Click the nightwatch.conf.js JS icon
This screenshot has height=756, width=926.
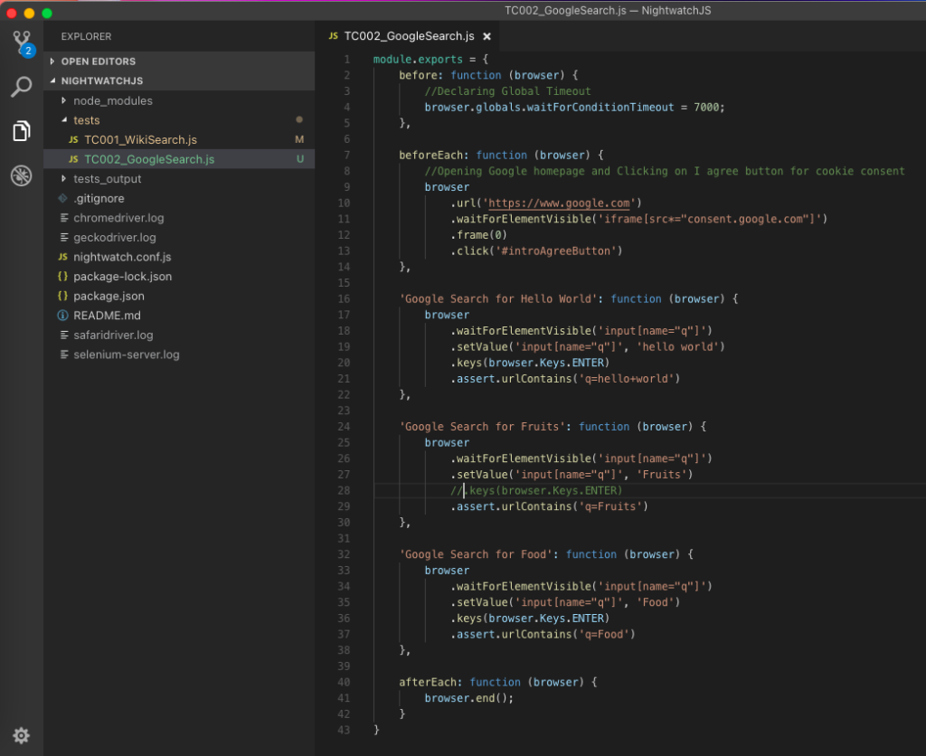[62, 257]
